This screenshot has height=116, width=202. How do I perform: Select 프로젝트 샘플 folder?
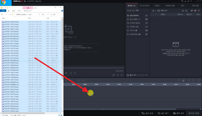click(x=137, y=27)
